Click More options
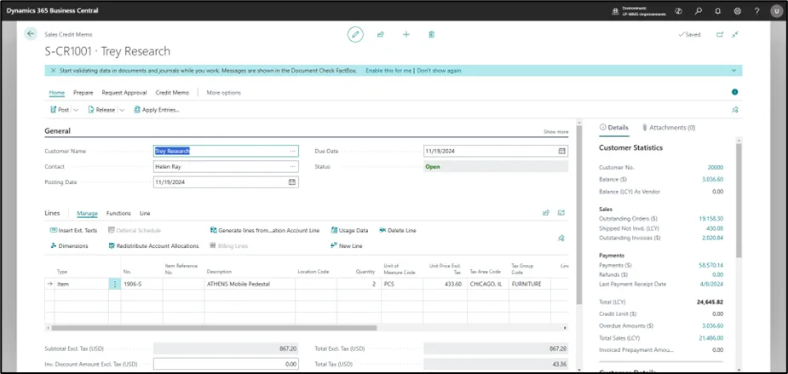 pyautogui.click(x=224, y=93)
